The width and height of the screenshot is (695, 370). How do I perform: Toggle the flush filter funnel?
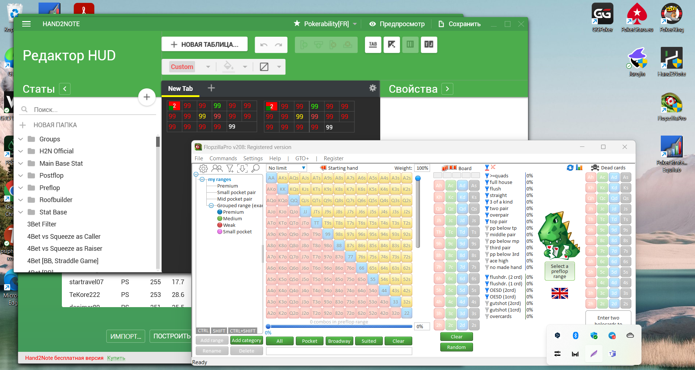coord(487,189)
